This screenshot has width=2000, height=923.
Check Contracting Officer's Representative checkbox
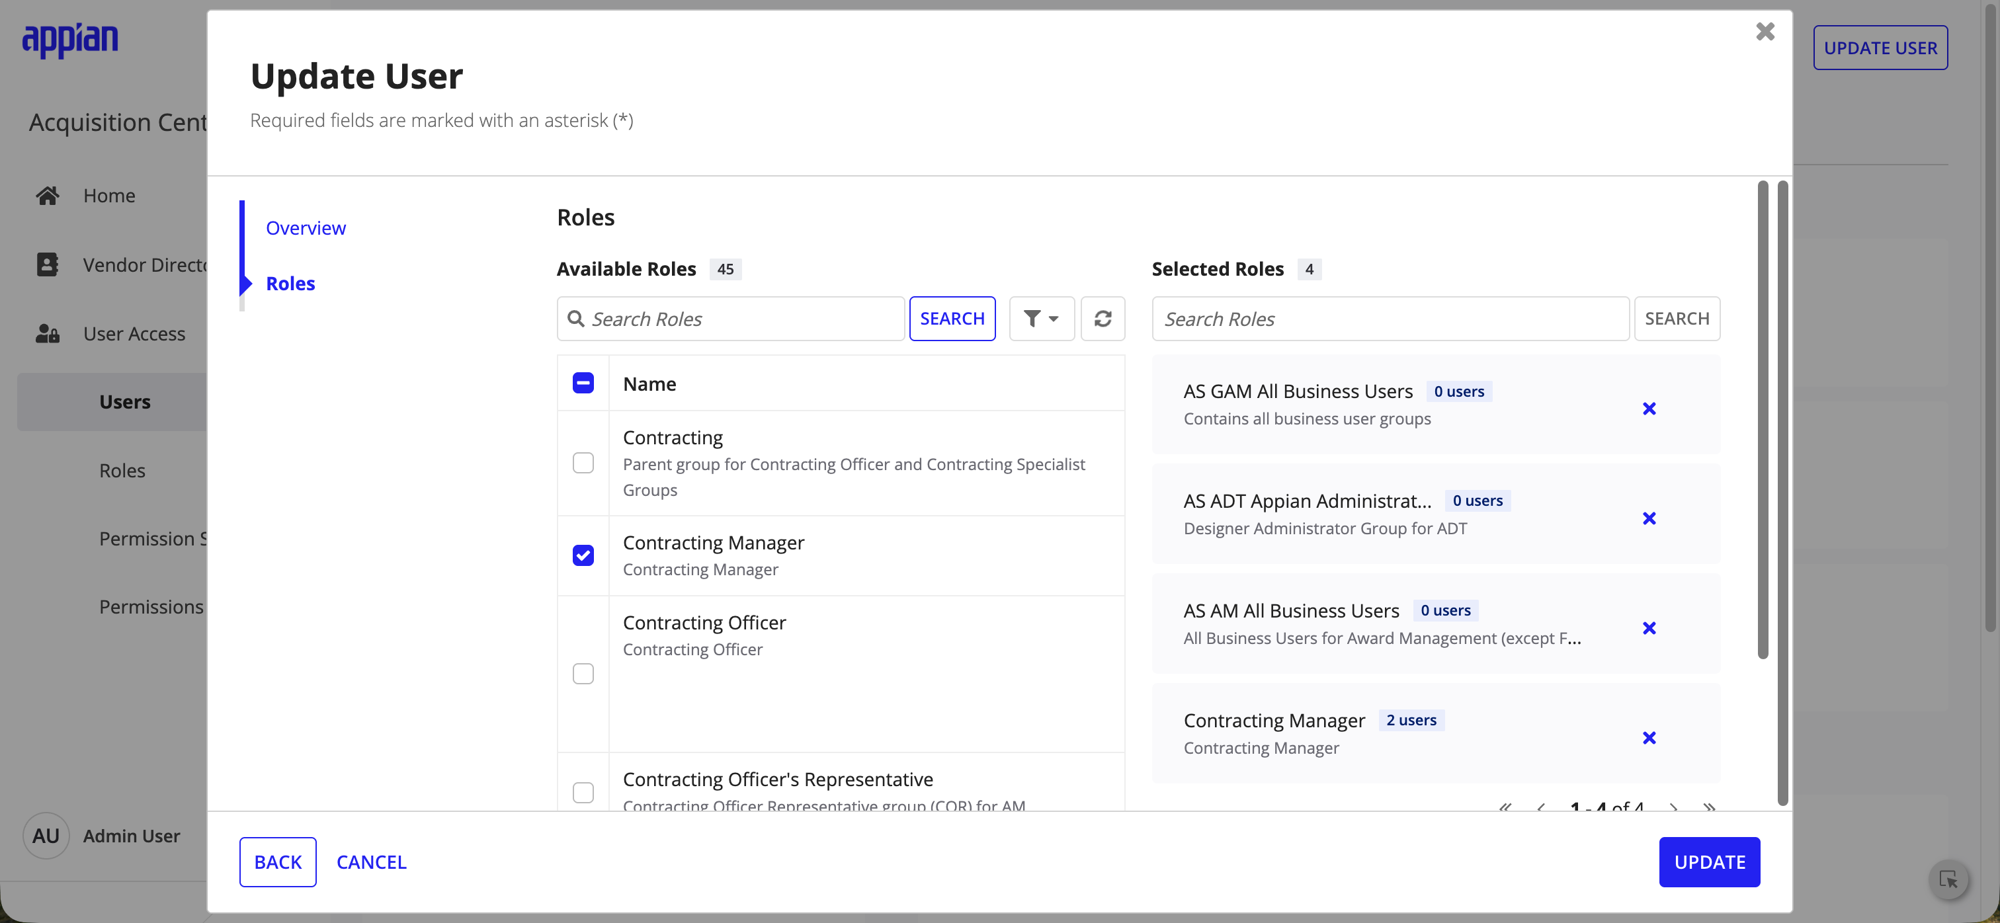(583, 793)
